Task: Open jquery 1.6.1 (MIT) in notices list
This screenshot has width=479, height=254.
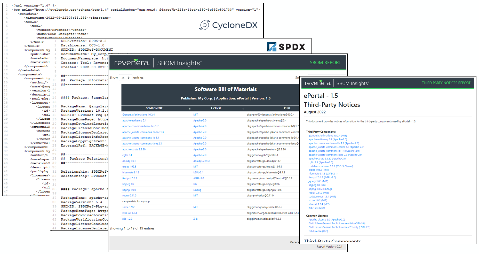Action: pyautogui.click(x=318, y=181)
